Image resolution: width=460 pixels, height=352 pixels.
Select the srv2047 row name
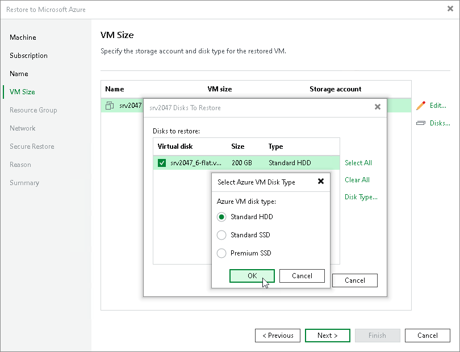pos(130,106)
